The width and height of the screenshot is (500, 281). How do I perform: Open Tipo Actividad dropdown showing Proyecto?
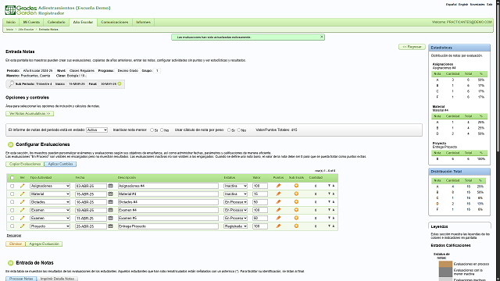coord(50,226)
